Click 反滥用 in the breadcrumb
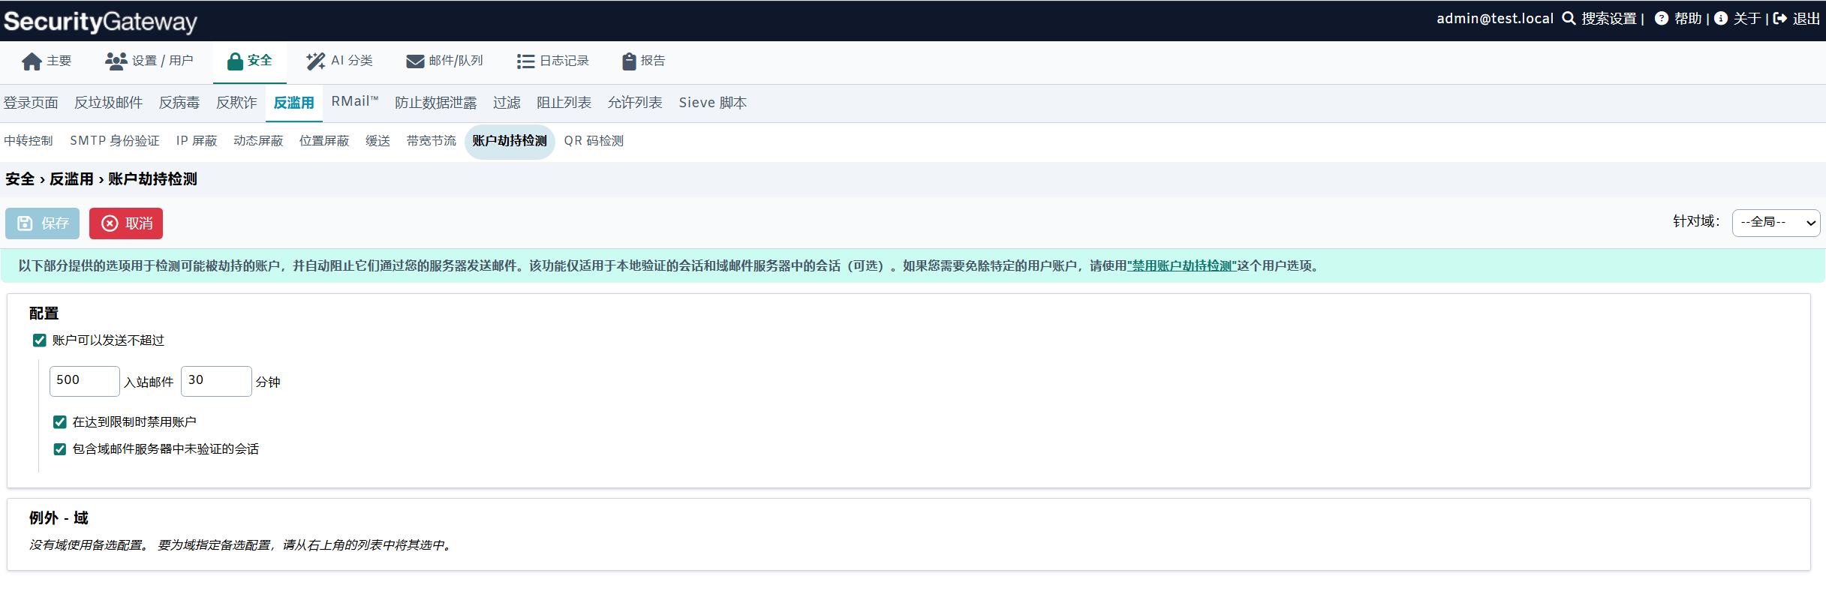This screenshot has height=594, width=1826. 71,179
